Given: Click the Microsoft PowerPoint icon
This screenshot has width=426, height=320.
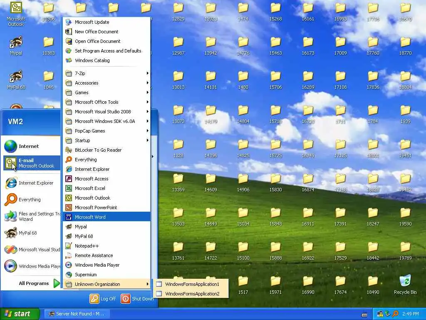Looking at the screenshot, I should [69, 207].
